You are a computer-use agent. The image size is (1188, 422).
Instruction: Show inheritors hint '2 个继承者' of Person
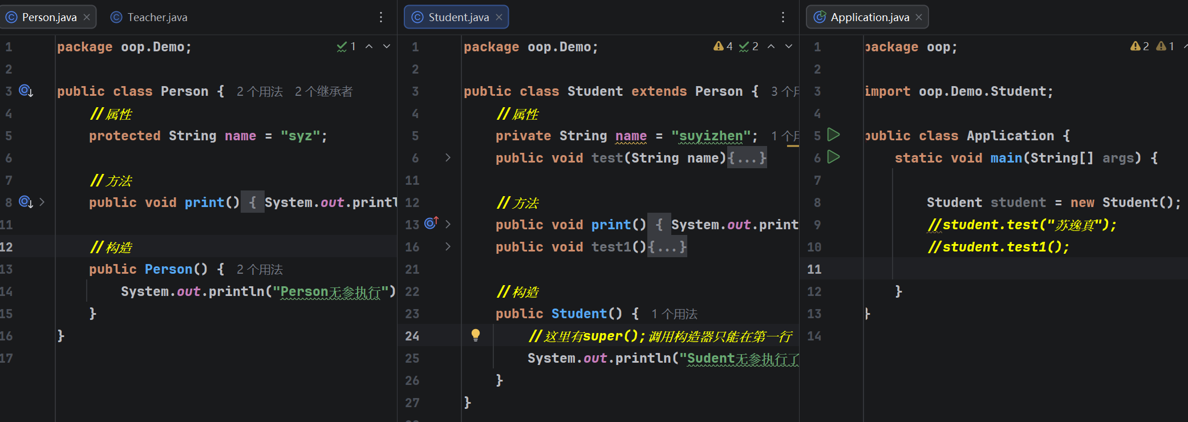pos(323,91)
